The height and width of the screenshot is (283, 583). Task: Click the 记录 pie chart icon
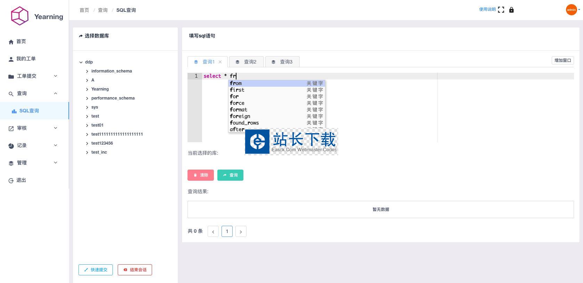point(11,146)
